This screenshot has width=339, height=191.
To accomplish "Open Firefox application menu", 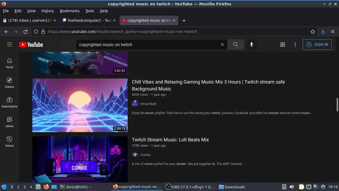I will 333,32.
